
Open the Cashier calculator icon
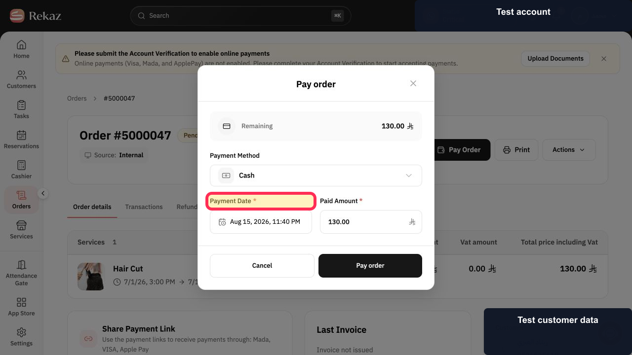pos(21,165)
